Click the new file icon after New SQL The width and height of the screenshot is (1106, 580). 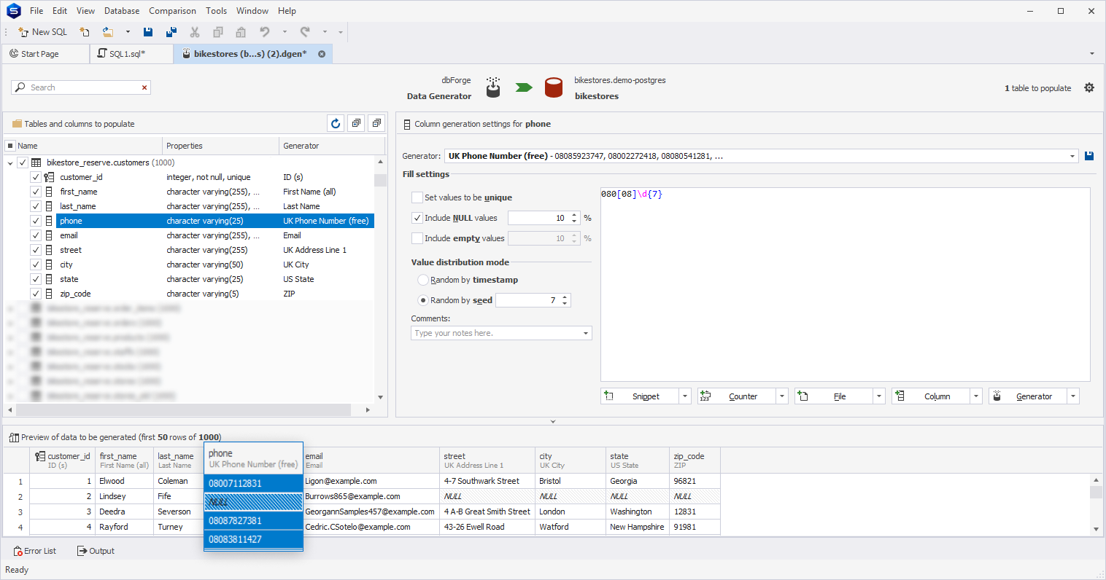pyautogui.click(x=85, y=32)
